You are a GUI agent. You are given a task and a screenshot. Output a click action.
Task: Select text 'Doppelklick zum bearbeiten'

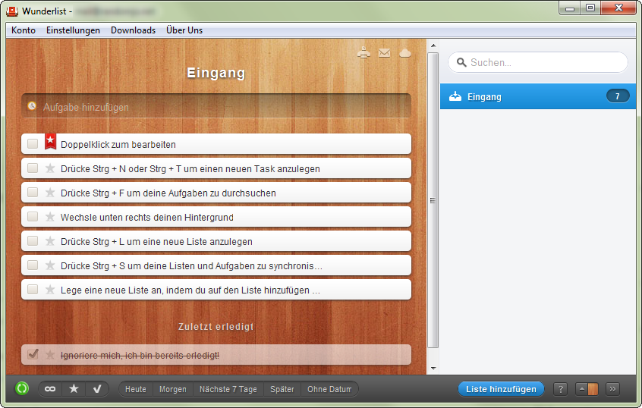(118, 144)
